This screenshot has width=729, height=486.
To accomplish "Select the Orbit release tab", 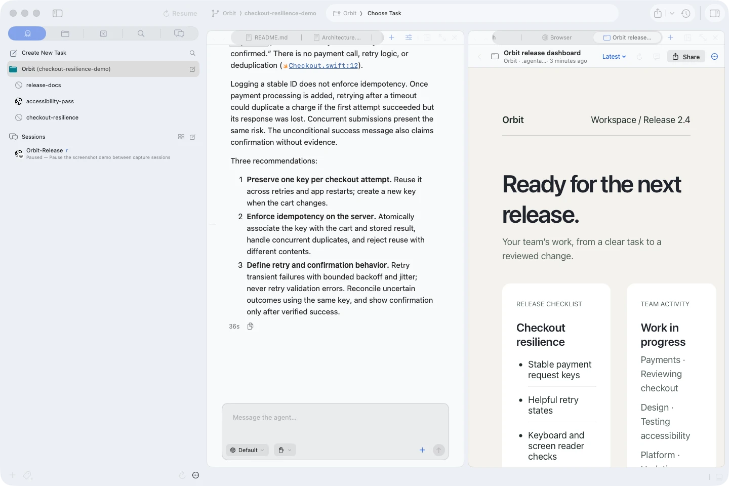I will tap(627, 37).
